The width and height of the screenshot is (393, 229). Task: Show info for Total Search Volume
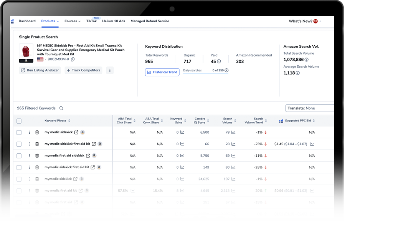pos(307,60)
